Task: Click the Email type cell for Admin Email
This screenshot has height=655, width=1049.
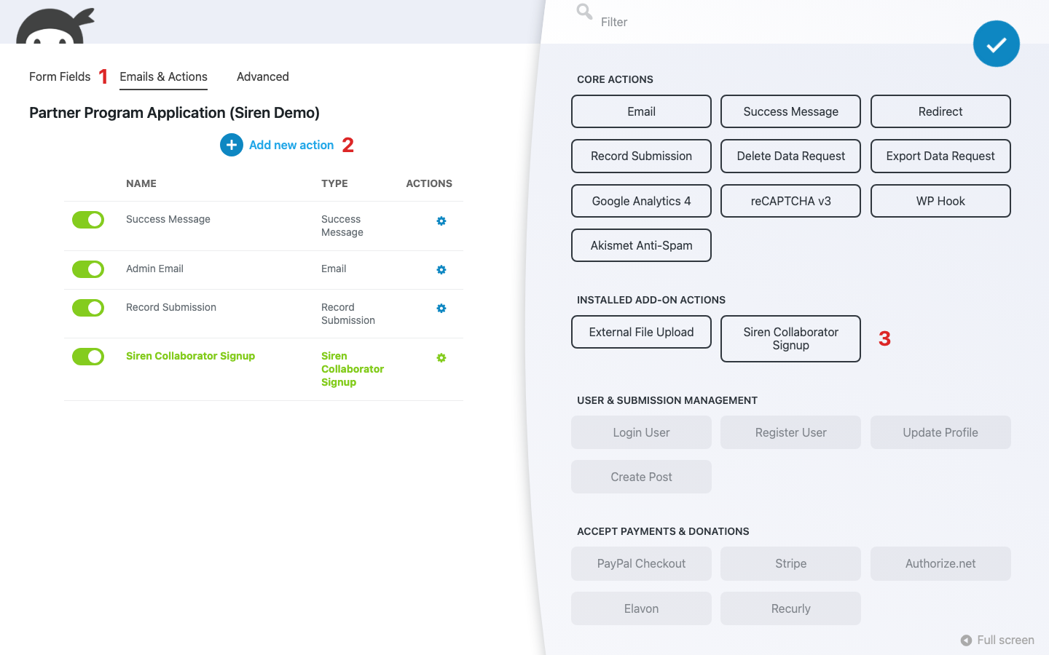Action: 334,269
